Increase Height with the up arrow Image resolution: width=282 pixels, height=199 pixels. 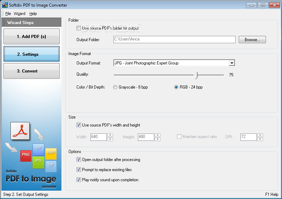(x=157, y=135)
